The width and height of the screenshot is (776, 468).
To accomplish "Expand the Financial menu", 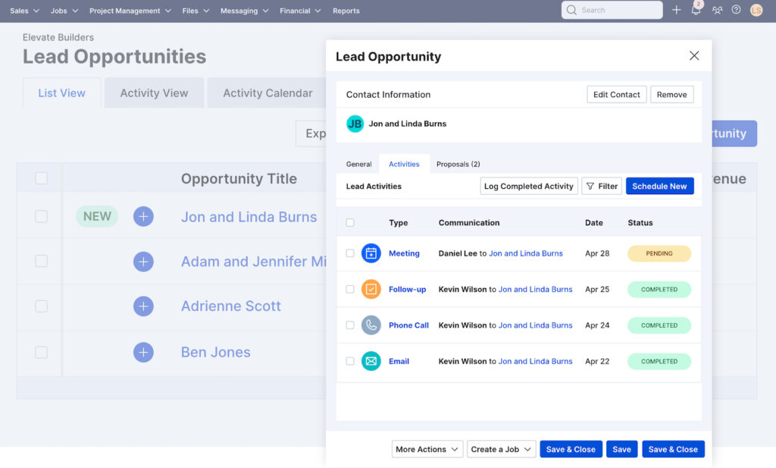I will (x=300, y=11).
